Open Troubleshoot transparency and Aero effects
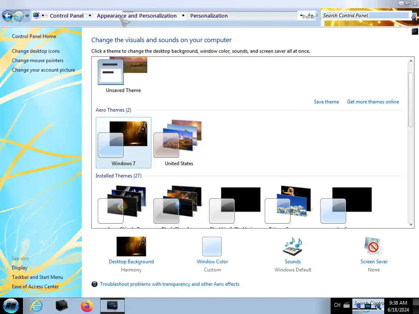Screen dimensions: 419x314 pos(169,284)
